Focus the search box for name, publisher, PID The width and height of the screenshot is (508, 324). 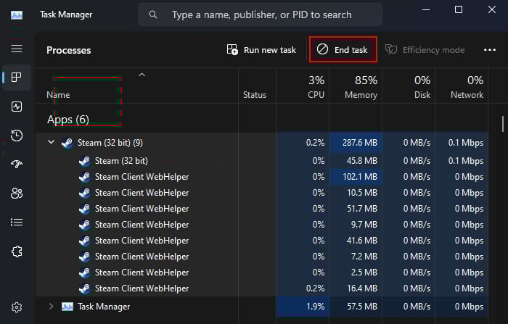pos(261,14)
